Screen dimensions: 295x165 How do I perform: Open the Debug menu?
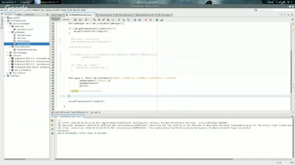pyautogui.click(x=49, y=10)
